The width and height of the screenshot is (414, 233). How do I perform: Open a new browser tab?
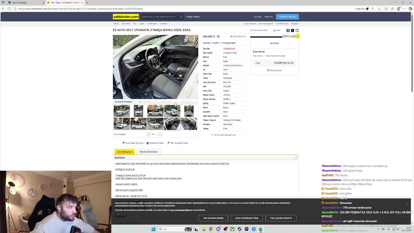(87, 3)
